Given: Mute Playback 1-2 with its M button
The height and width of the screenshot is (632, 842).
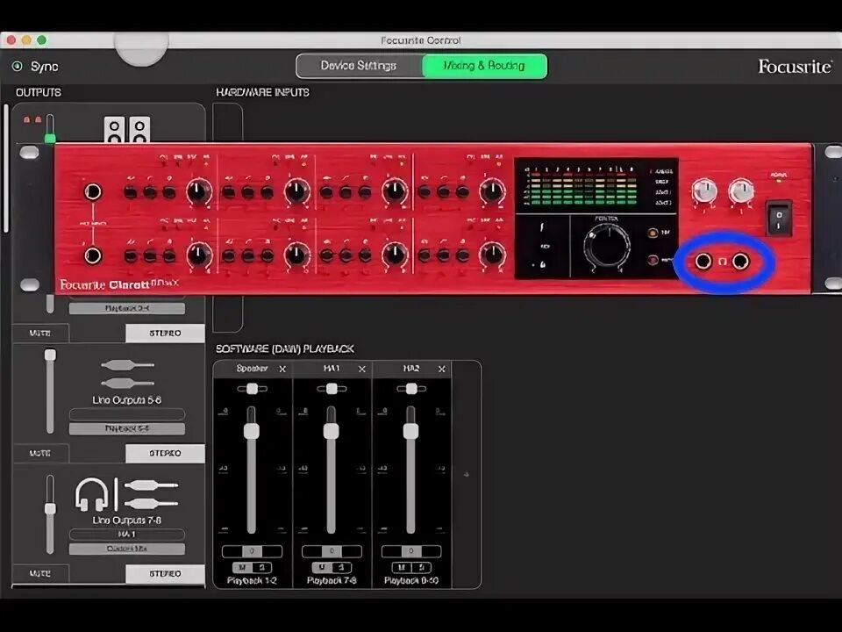Looking at the screenshot, I should [242, 568].
